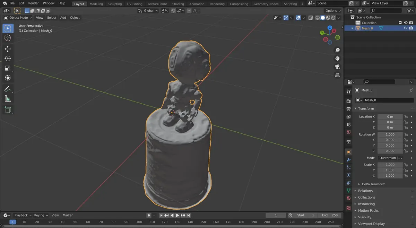Toggle Collection exclude checkbox in outliner
Image resolution: width=416 pixels, height=228 pixels.
[400, 23]
